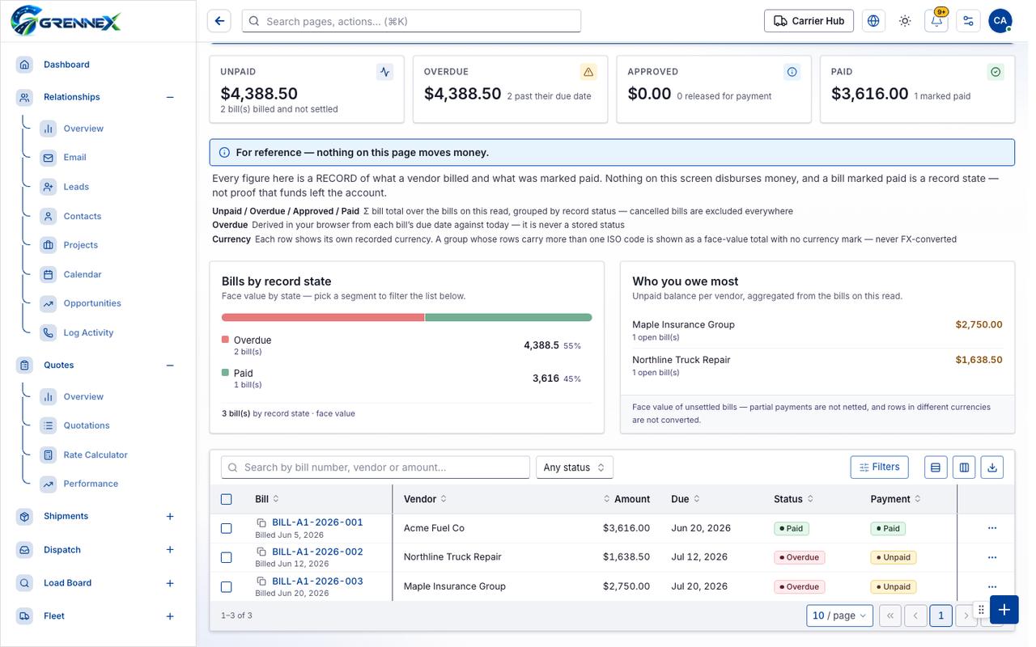Click the Unpaid card activity icon
This screenshot has width=1036, height=647.
(x=385, y=72)
